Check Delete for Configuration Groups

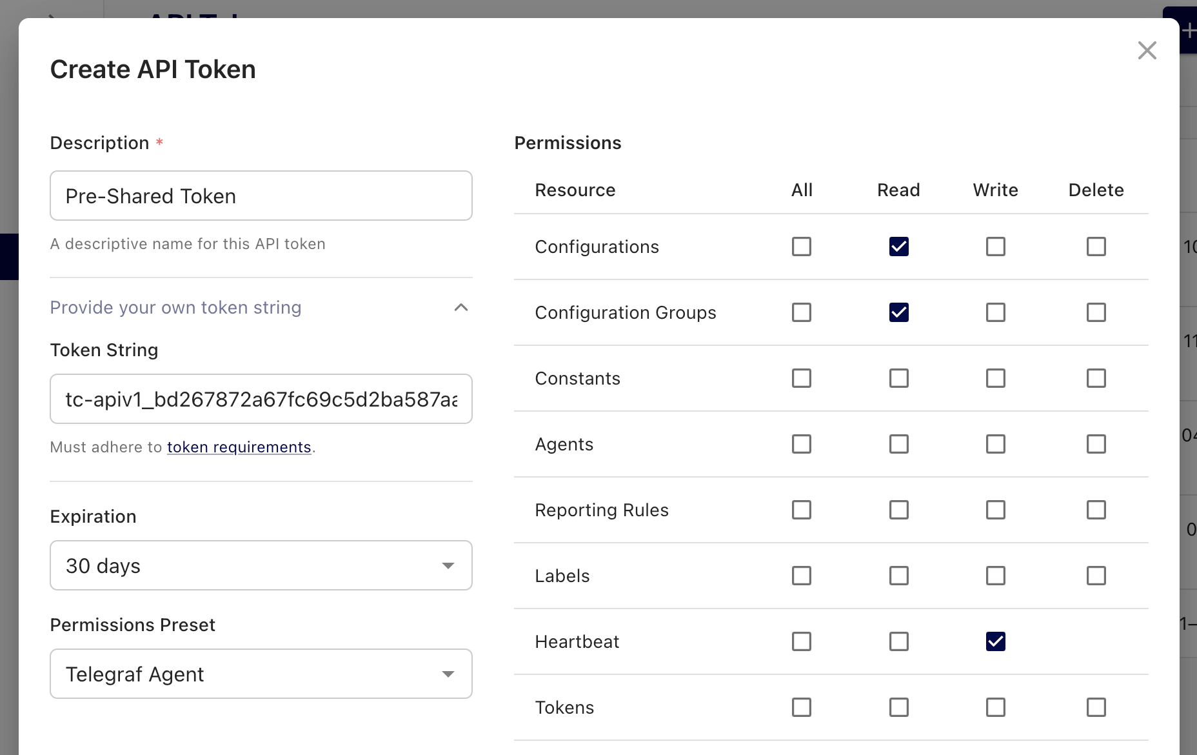pos(1096,312)
